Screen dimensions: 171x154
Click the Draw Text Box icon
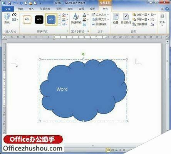(x=15, y=20)
